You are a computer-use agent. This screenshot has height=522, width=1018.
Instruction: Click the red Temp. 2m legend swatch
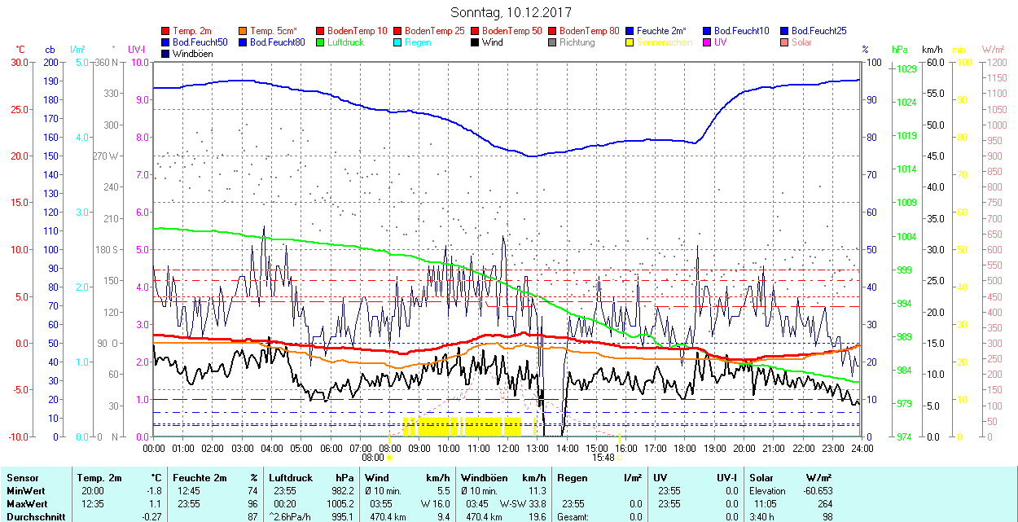(x=166, y=31)
